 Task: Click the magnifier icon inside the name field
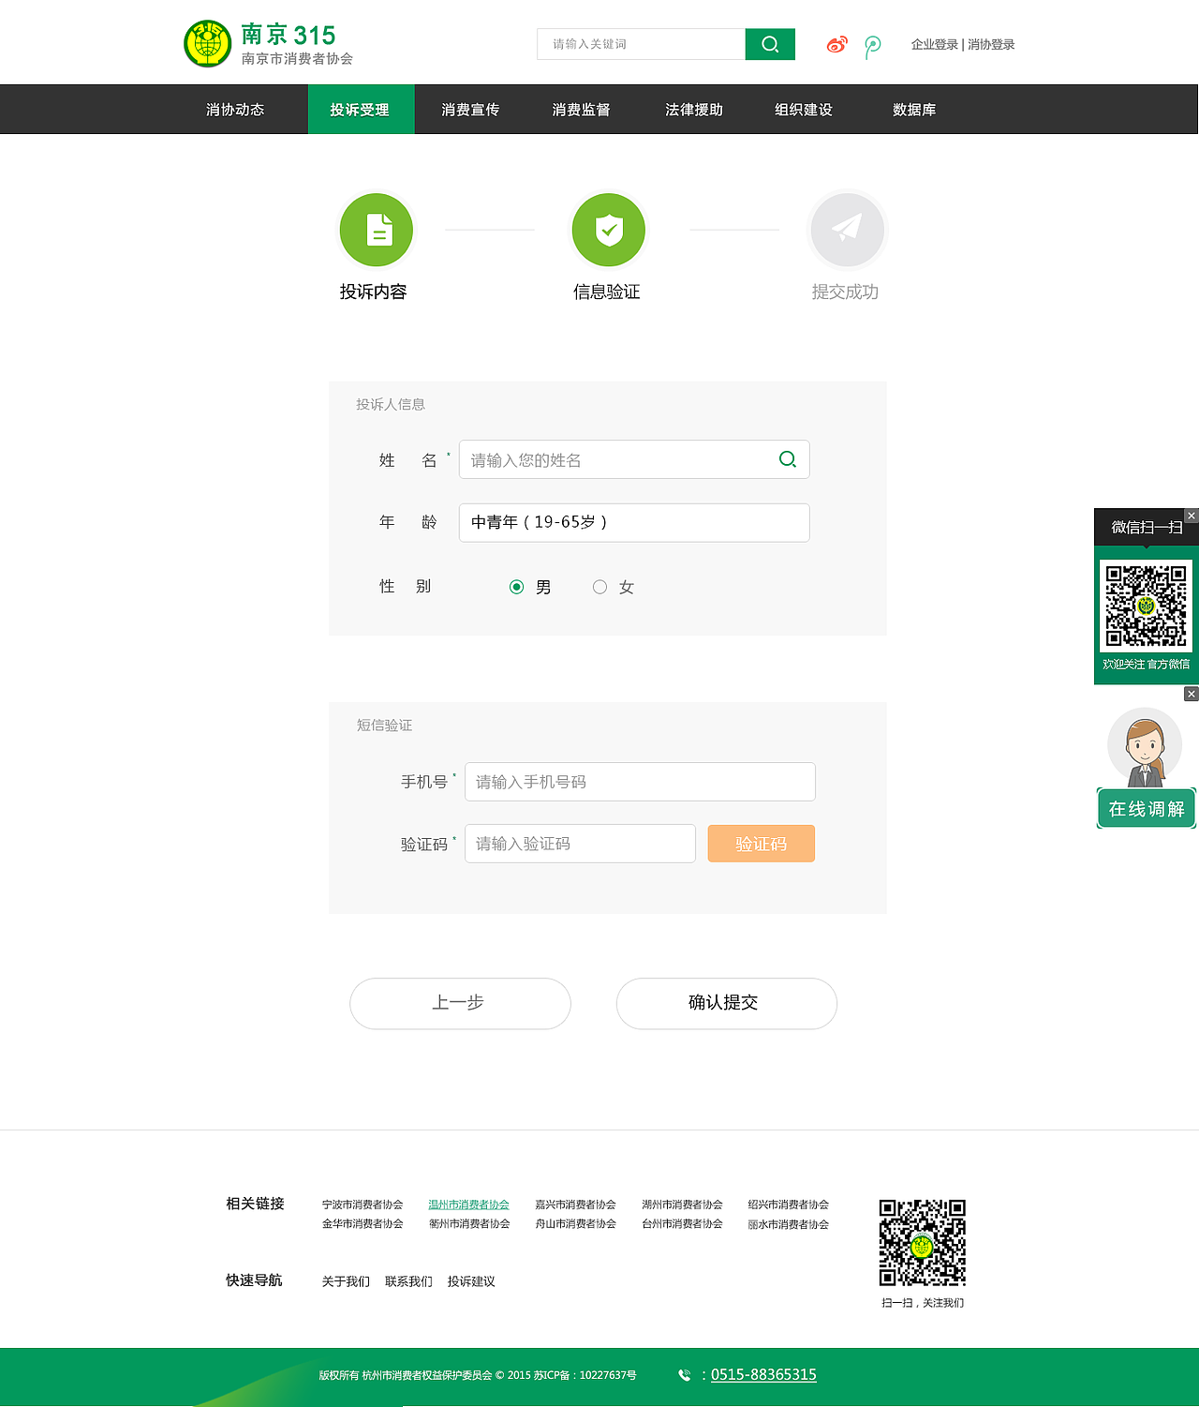tap(787, 459)
